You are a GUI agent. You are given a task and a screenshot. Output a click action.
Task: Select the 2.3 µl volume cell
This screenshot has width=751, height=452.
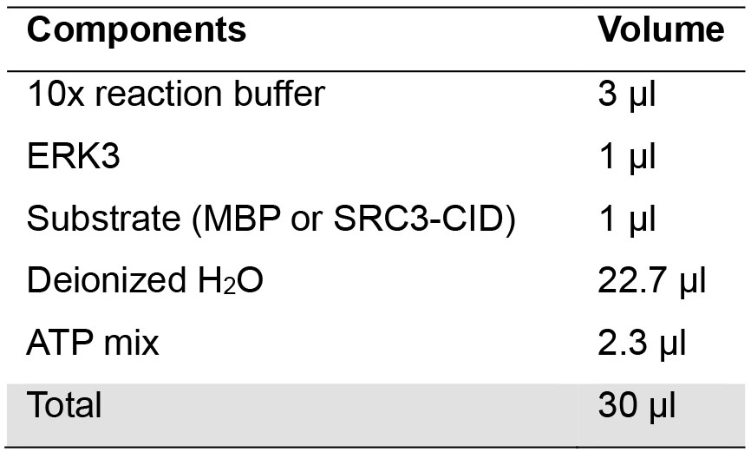tap(642, 344)
